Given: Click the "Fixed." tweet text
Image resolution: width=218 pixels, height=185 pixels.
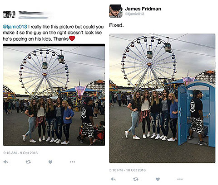Looking at the screenshot, I should (116, 25).
